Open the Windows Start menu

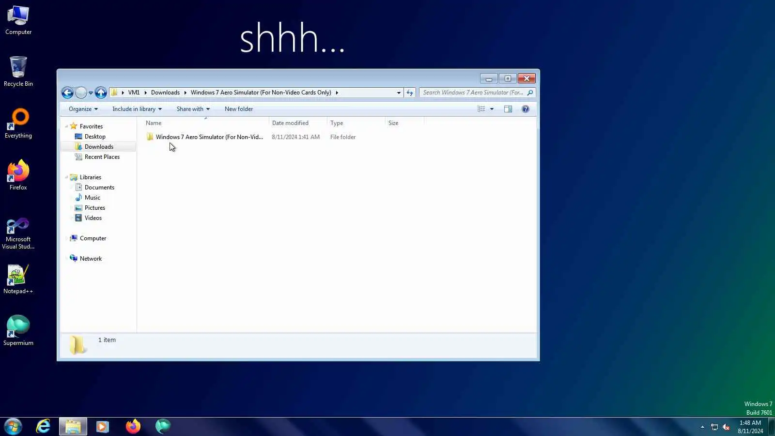click(x=13, y=427)
